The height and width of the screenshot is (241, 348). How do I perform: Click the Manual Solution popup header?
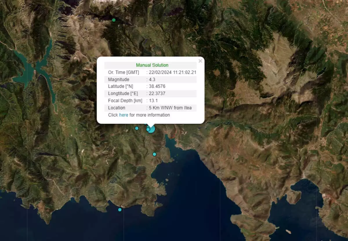[x=152, y=65]
